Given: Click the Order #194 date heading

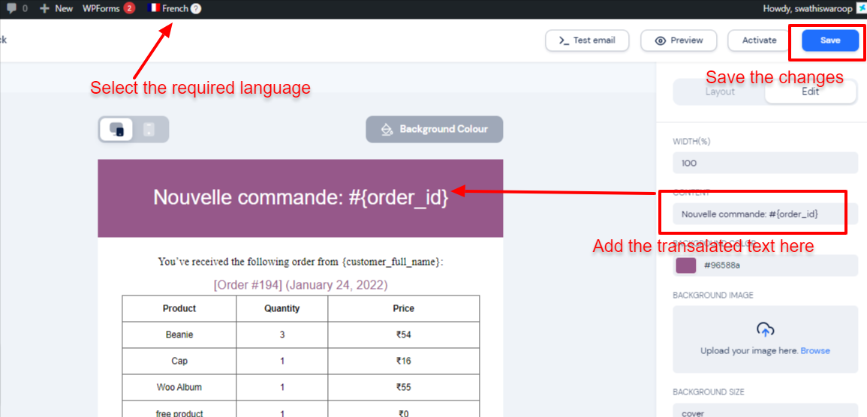Looking at the screenshot, I should pyautogui.click(x=300, y=285).
